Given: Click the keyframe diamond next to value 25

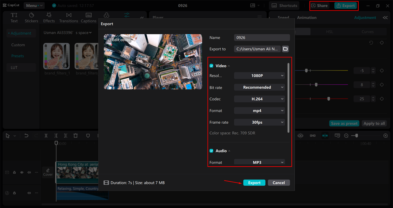Looking at the screenshot, I should tap(382, 99).
